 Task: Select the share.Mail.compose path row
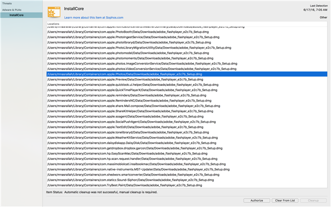(187, 106)
